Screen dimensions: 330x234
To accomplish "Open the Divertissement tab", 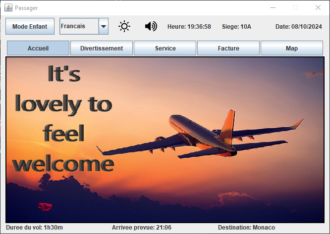I will click(x=102, y=48).
